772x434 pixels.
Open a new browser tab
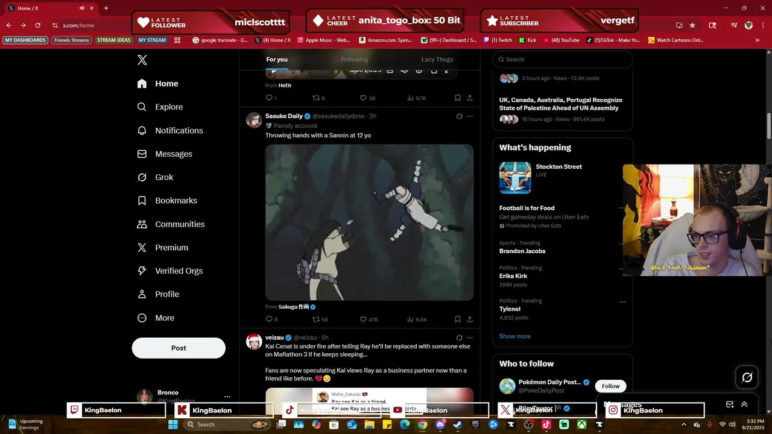tap(106, 8)
